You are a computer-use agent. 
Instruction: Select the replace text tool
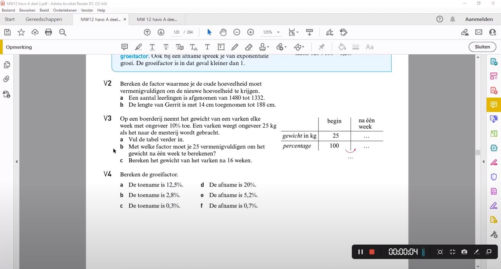(x=180, y=47)
